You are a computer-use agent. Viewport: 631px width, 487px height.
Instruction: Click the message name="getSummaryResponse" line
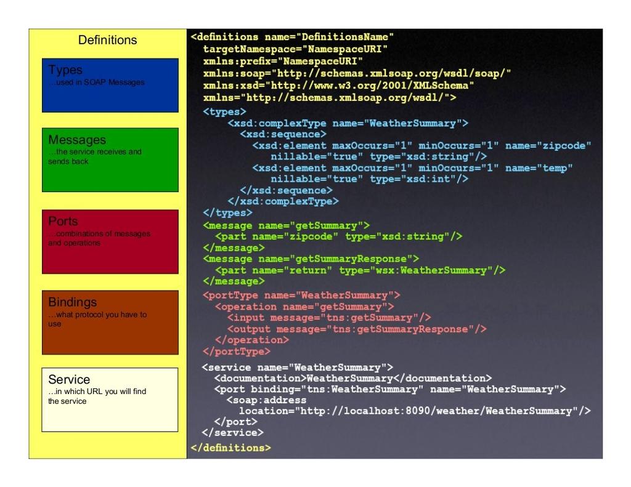311,259
